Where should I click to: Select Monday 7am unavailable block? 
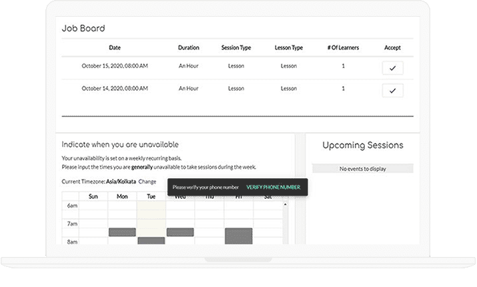click(122, 232)
